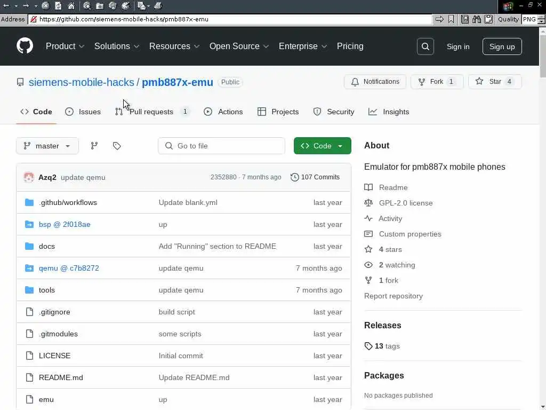Click the browser Forward arrow
The image size is (546, 410).
click(x=26, y=6)
